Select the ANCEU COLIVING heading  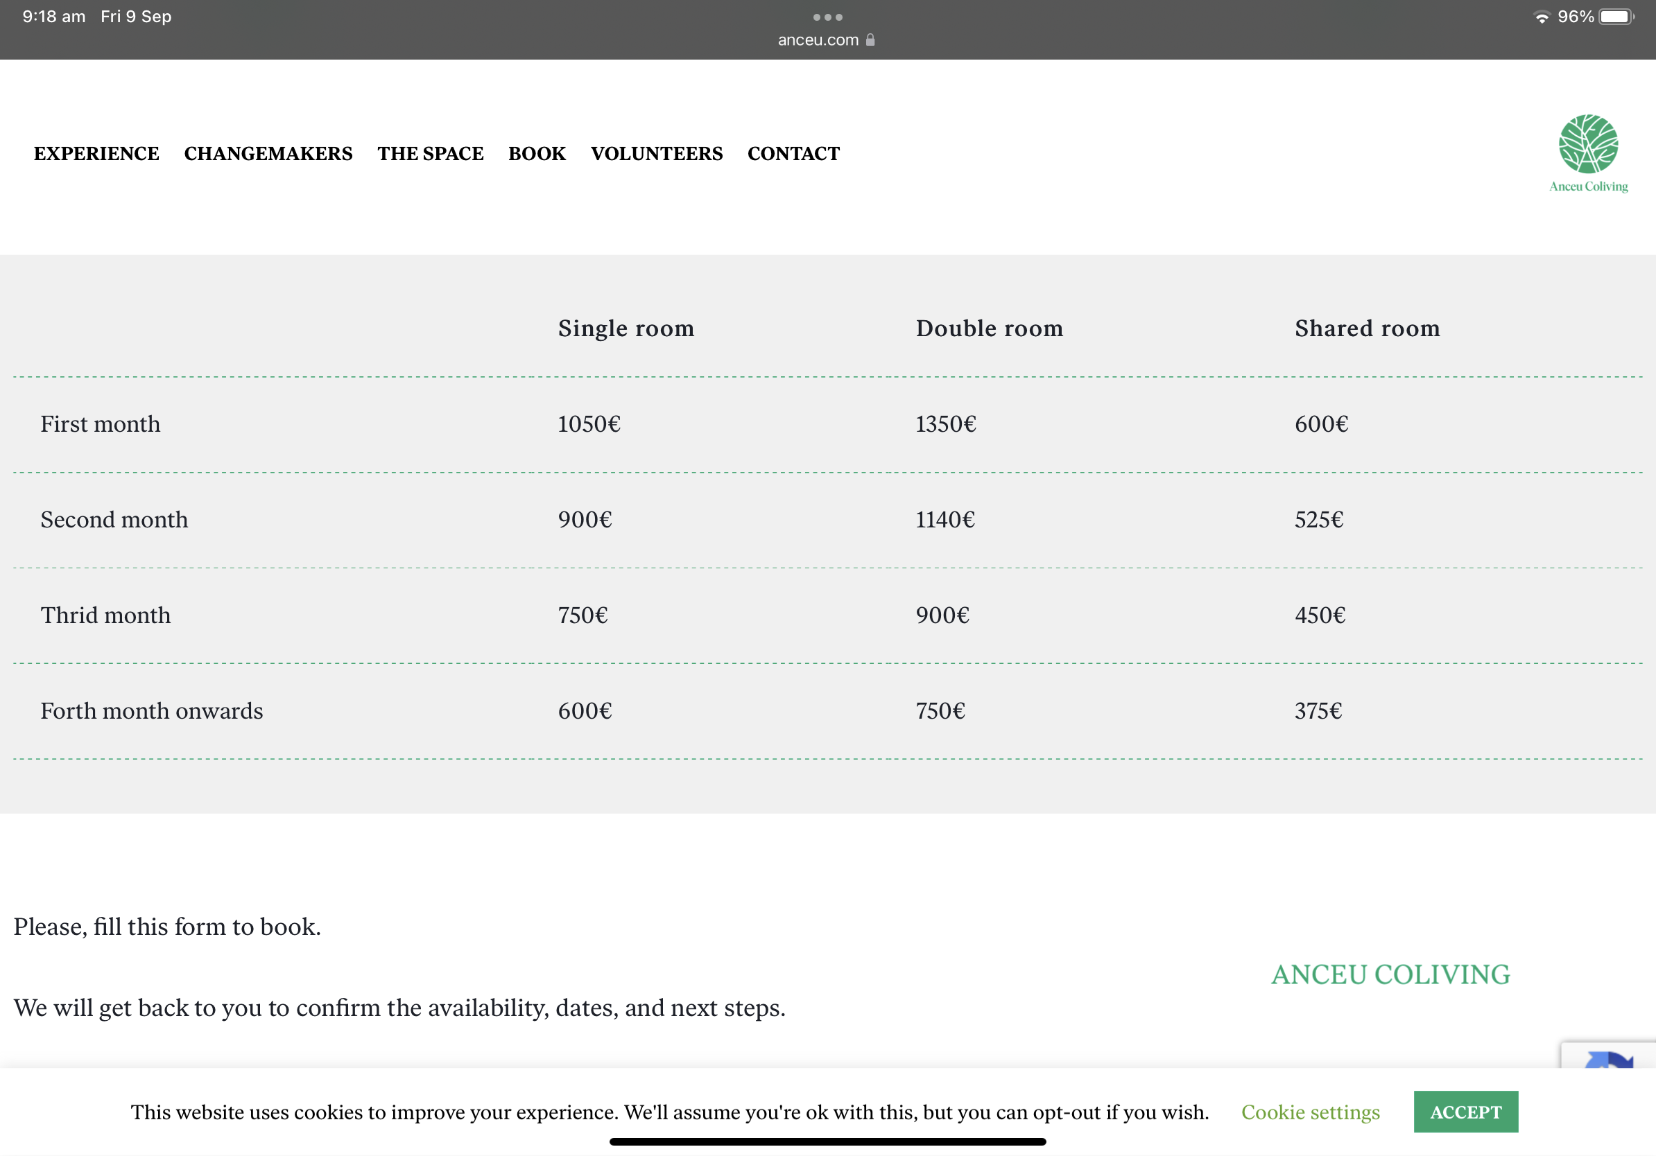pos(1390,974)
